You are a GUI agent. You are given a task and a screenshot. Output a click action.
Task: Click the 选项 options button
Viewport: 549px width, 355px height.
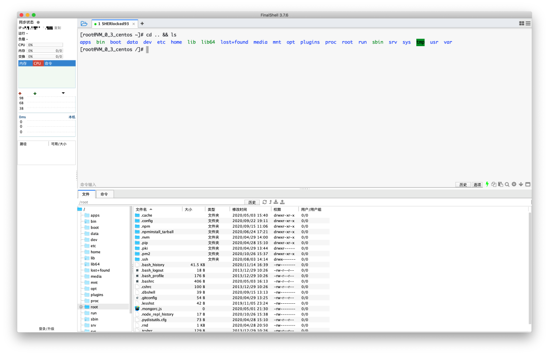pyautogui.click(x=477, y=185)
